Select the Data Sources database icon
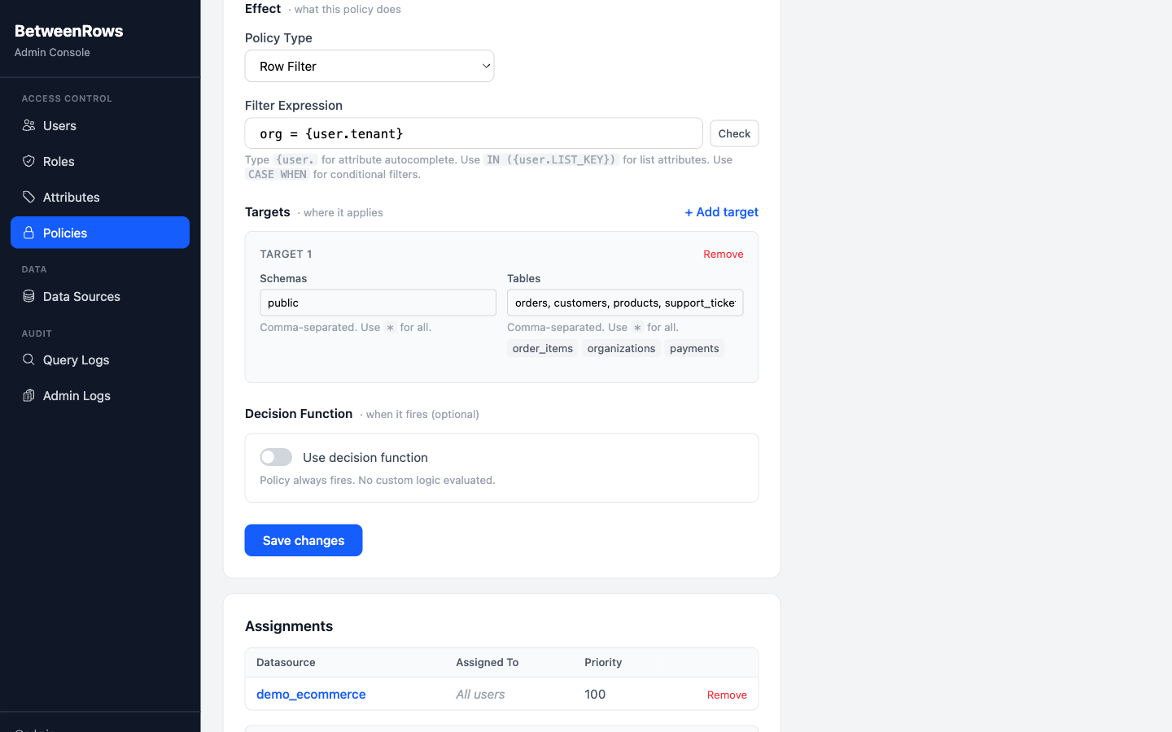This screenshot has width=1172, height=732. [x=28, y=296]
